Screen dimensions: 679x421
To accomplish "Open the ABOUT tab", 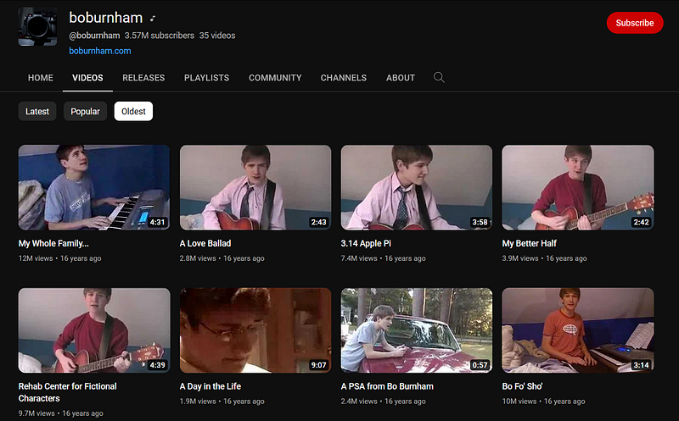I will point(401,78).
